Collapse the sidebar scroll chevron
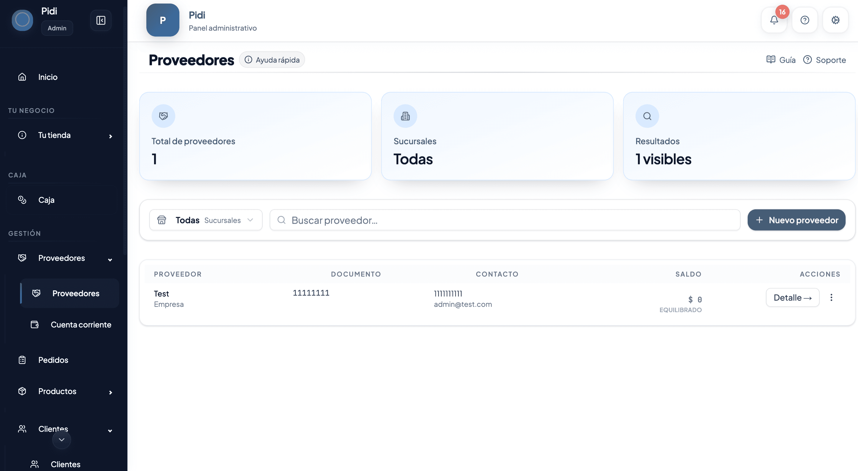The width and height of the screenshot is (858, 471). (x=61, y=440)
